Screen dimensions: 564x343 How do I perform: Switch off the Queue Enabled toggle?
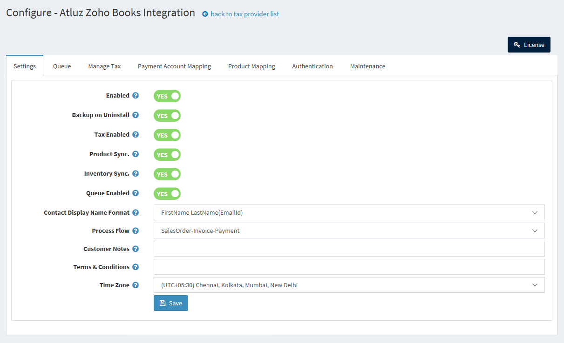click(167, 194)
